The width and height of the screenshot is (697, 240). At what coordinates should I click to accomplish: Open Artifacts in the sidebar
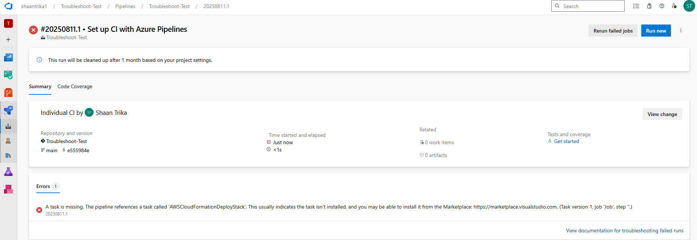point(8,189)
